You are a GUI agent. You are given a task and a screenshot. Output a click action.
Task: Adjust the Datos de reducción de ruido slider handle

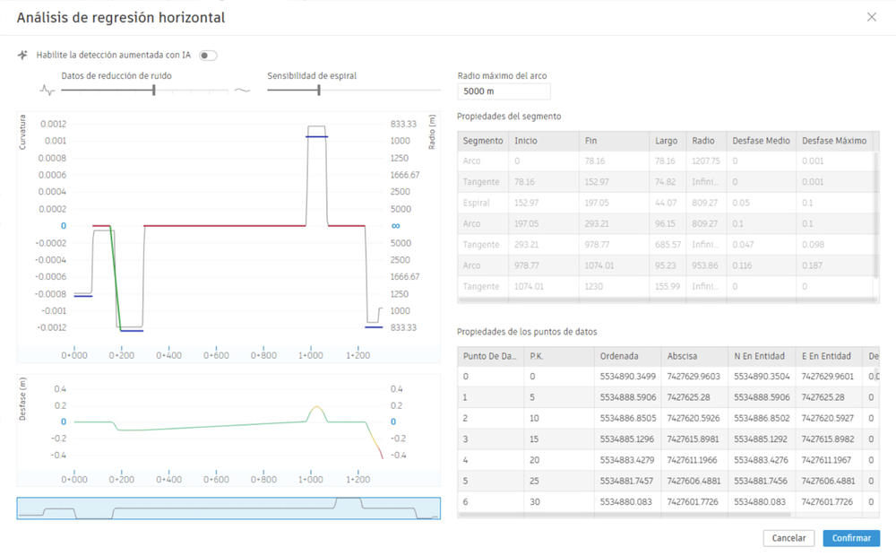click(x=154, y=90)
